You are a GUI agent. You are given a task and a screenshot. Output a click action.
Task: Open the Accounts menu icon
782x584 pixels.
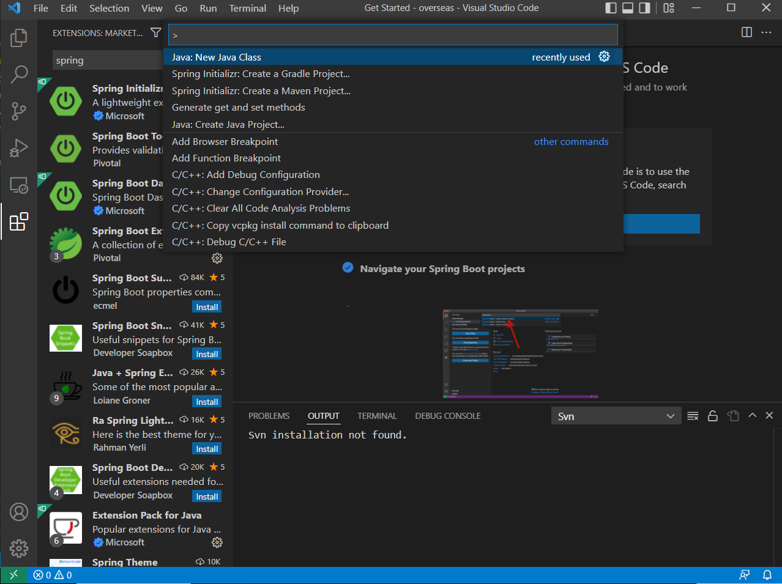[x=19, y=512]
